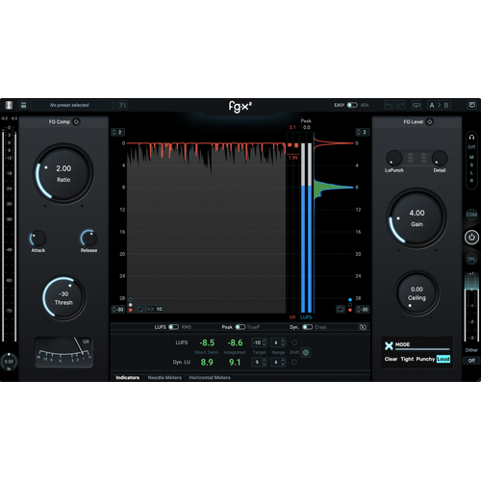Enable the headphones monitor icon
481x481 pixels.
tap(471, 138)
